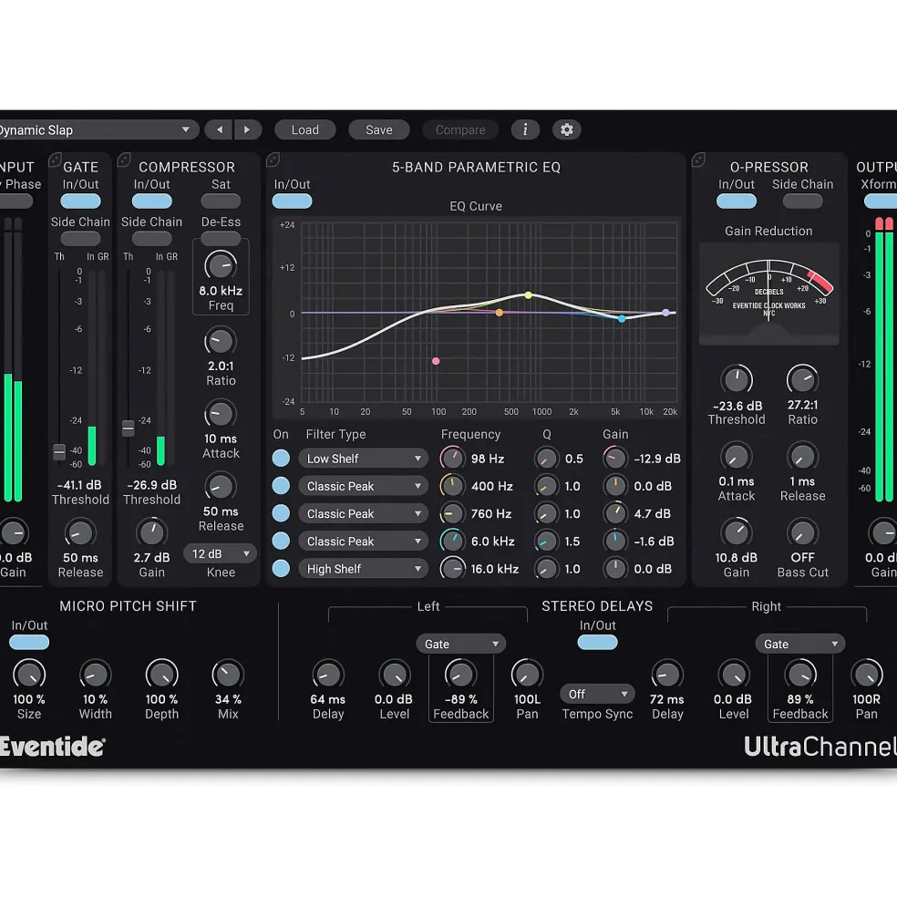Click Save preset button
The width and height of the screenshot is (897, 898).
coord(379,130)
